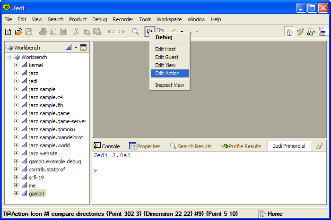Expand the kernel tree node
The image size is (331, 220).
[x=16, y=65]
